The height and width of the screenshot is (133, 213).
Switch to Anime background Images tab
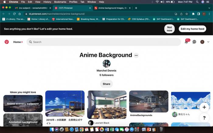[113, 8]
